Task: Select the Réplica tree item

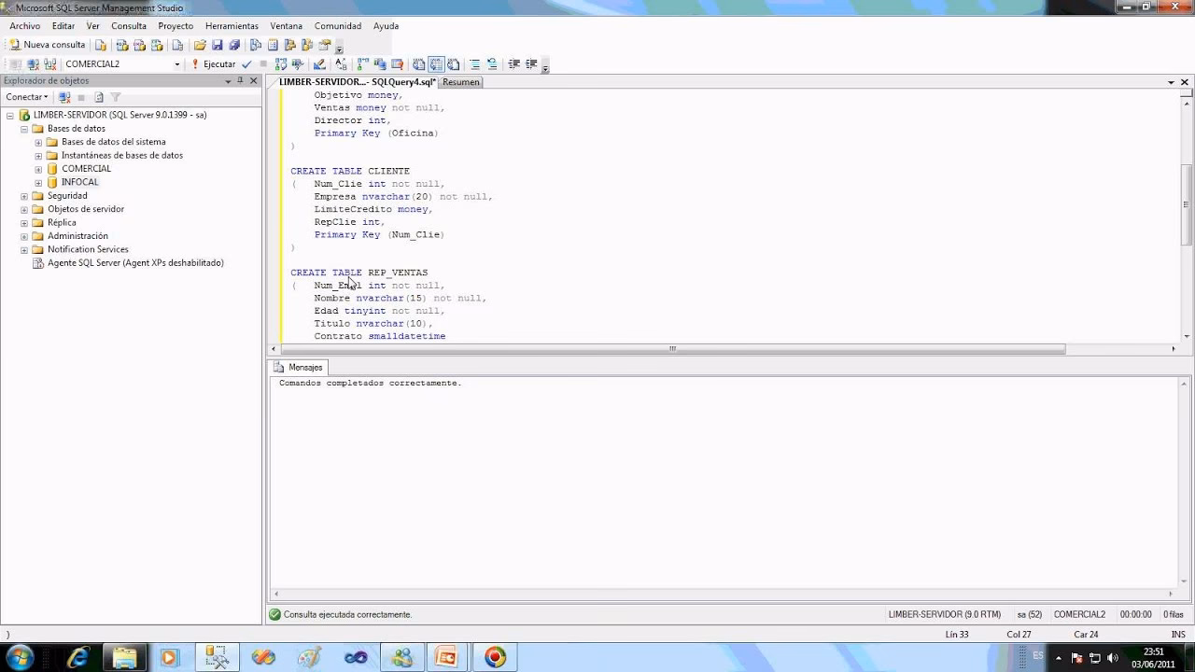Action: pos(62,222)
